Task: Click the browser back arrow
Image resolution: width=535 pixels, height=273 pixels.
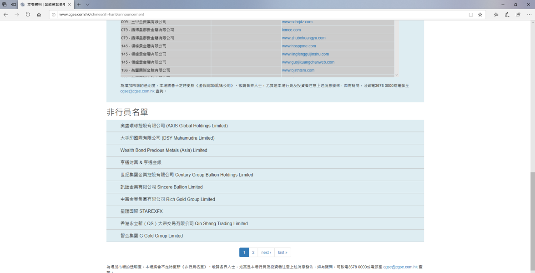Action: tap(5, 15)
